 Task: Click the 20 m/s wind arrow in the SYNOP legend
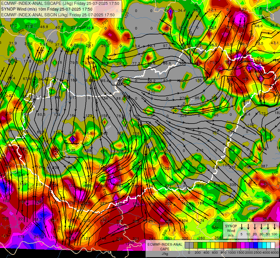(255, 227)
